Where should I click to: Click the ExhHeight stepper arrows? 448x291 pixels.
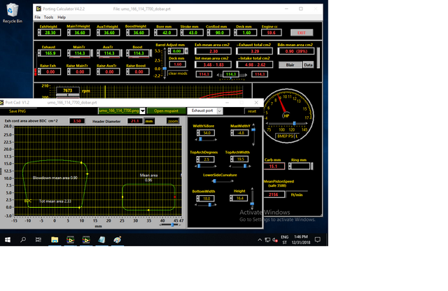[x=39, y=33]
